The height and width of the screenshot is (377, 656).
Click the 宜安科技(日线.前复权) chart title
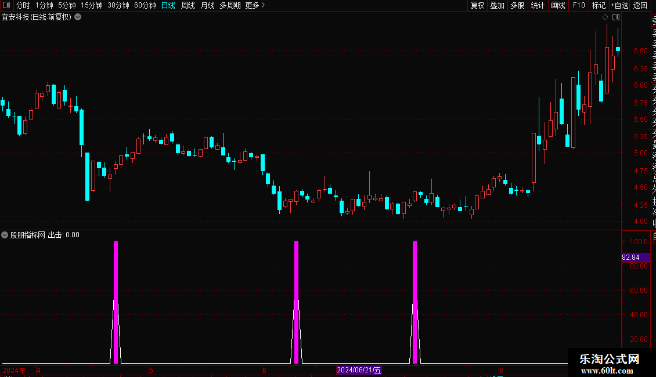[37, 17]
